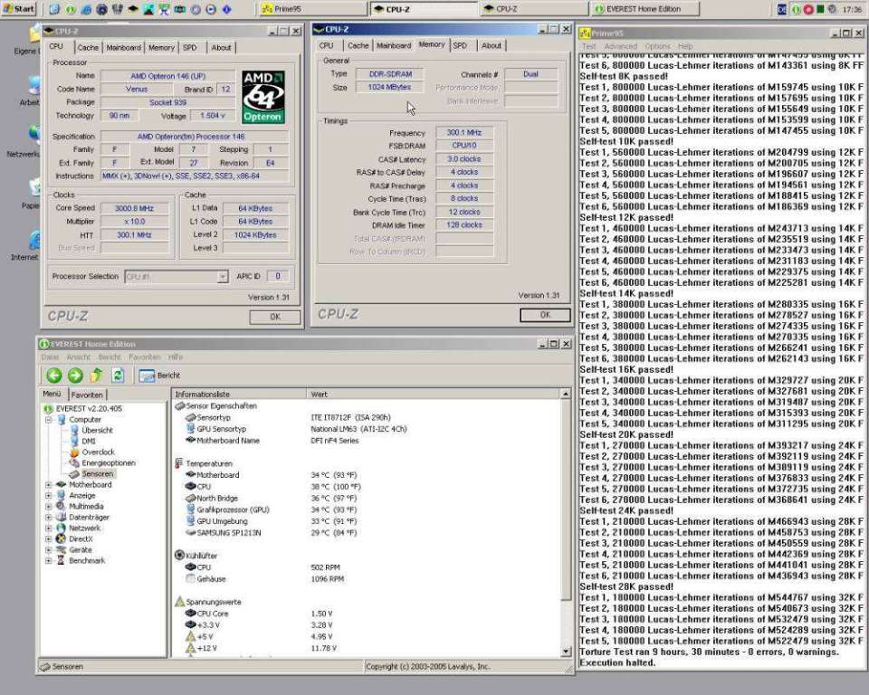Open the Favoriten menu in EVEREST menu bar
Image resolution: width=869 pixels, height=695 pixels.
145,357
